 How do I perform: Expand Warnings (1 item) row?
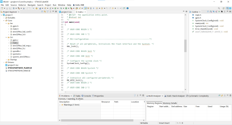[60, 105]
